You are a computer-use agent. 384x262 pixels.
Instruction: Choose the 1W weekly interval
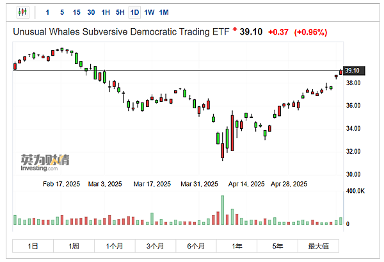[149, 12]
